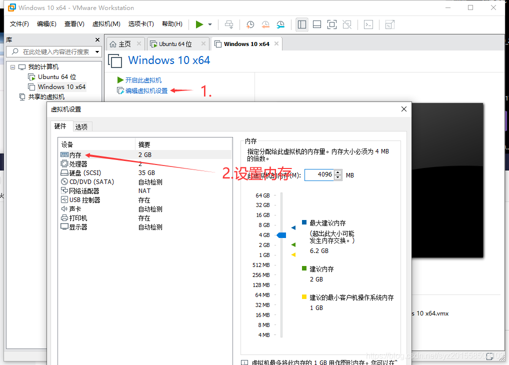Screen dimensions: 509x365
Task: Select the 网络适配器 device row
Action: click(145, 191)
